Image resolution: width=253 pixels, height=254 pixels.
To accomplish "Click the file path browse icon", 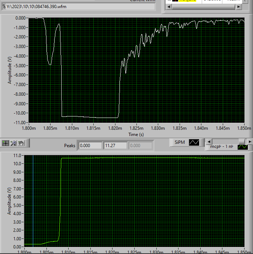I will click(x=4, y=7).
